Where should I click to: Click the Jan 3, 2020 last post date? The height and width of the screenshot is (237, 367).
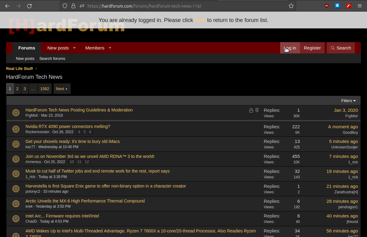point(346,110)
